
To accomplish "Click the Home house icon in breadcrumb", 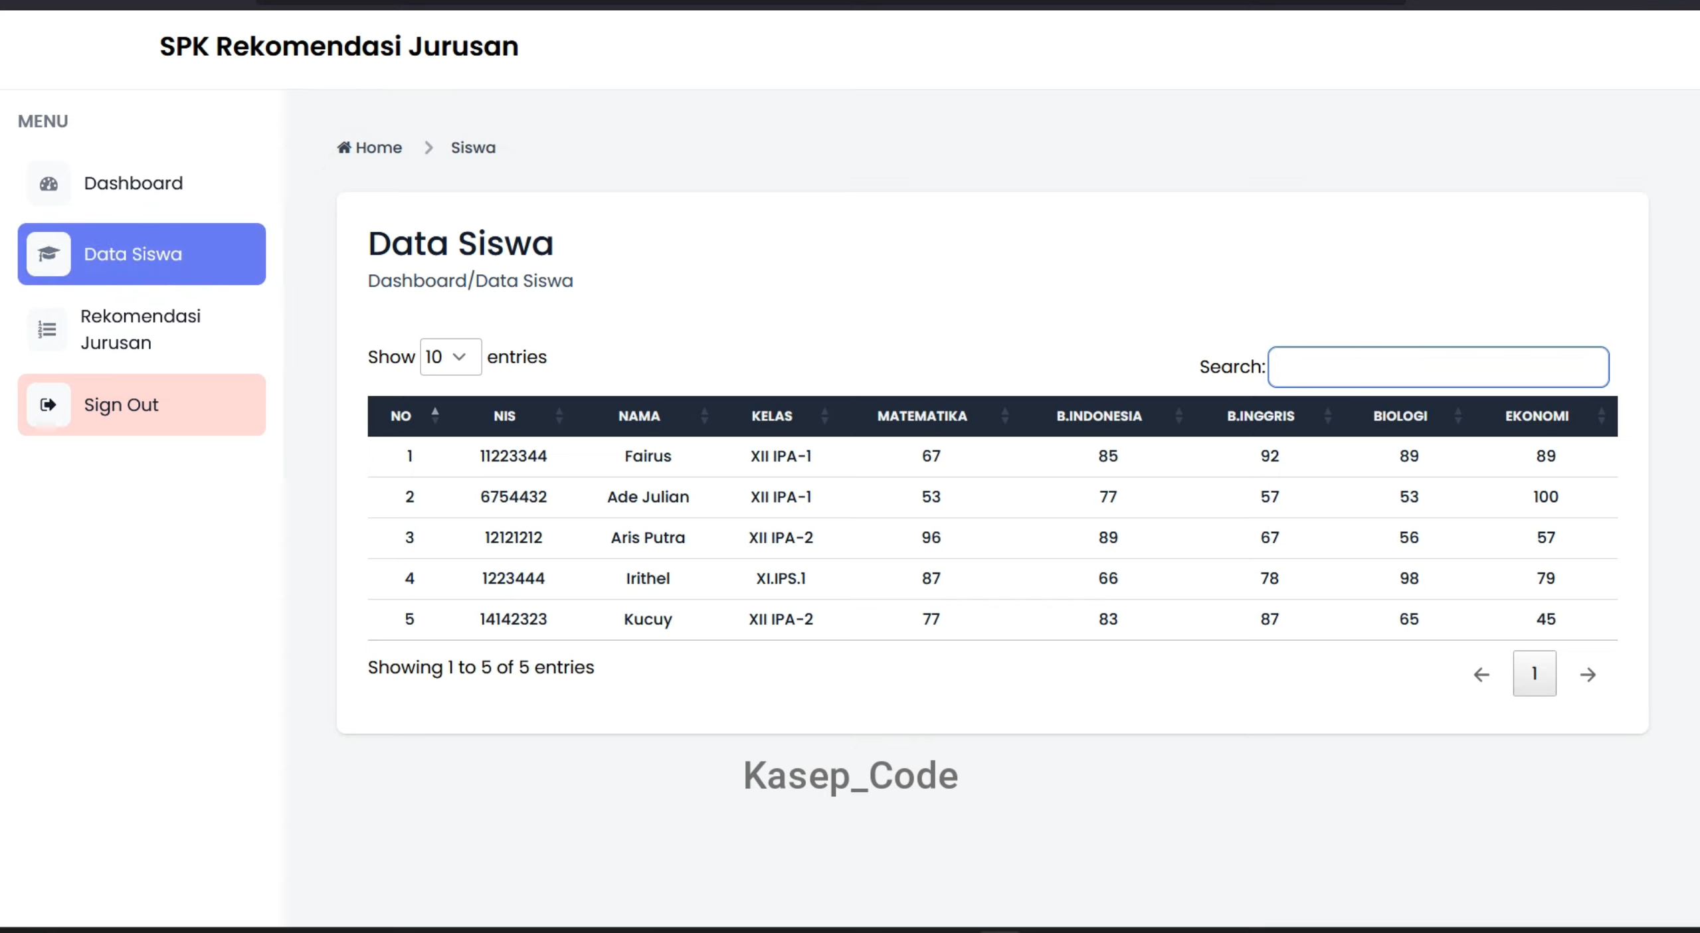I will (343, 147).
